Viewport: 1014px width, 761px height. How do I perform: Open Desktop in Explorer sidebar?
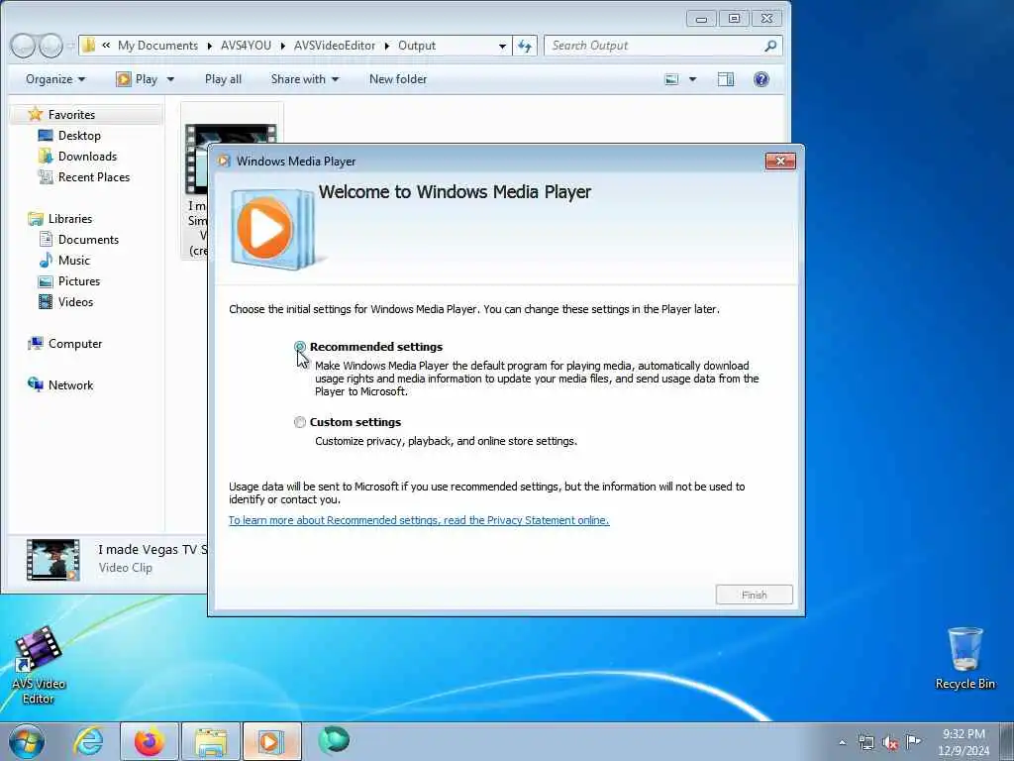[79, 135]
